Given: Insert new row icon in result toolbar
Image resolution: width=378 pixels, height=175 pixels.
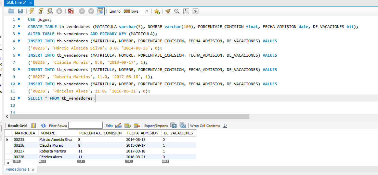Looking at the screenshot, I should coord(128,126).
